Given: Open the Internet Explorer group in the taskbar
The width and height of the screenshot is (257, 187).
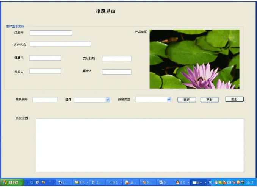Looking at the screenshot, I should point(114,182).
